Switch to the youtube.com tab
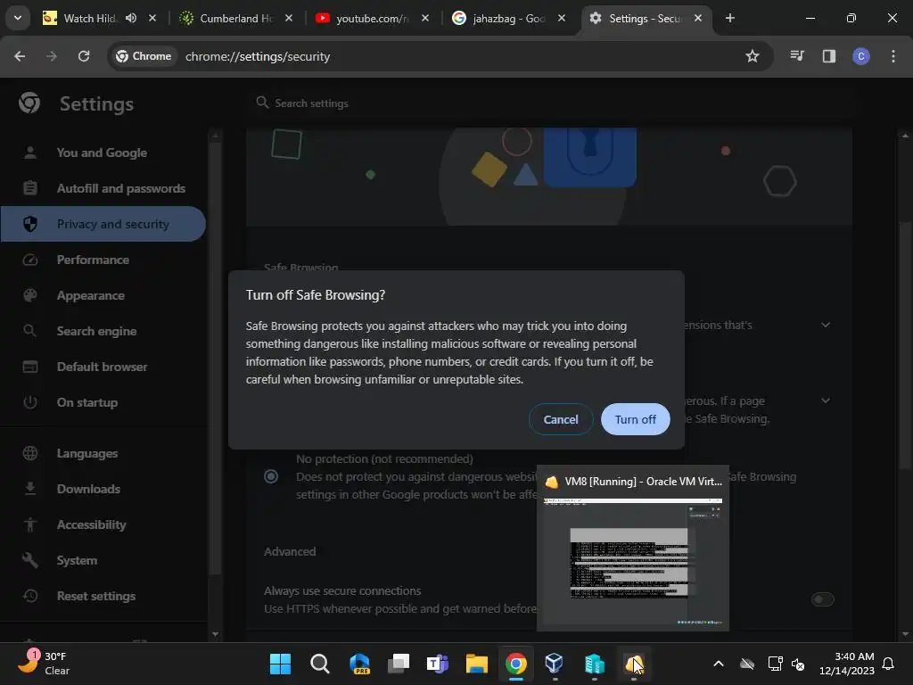The width and height of the screenshot is (913, 685). pyautogui.click(x=372, y=18)
